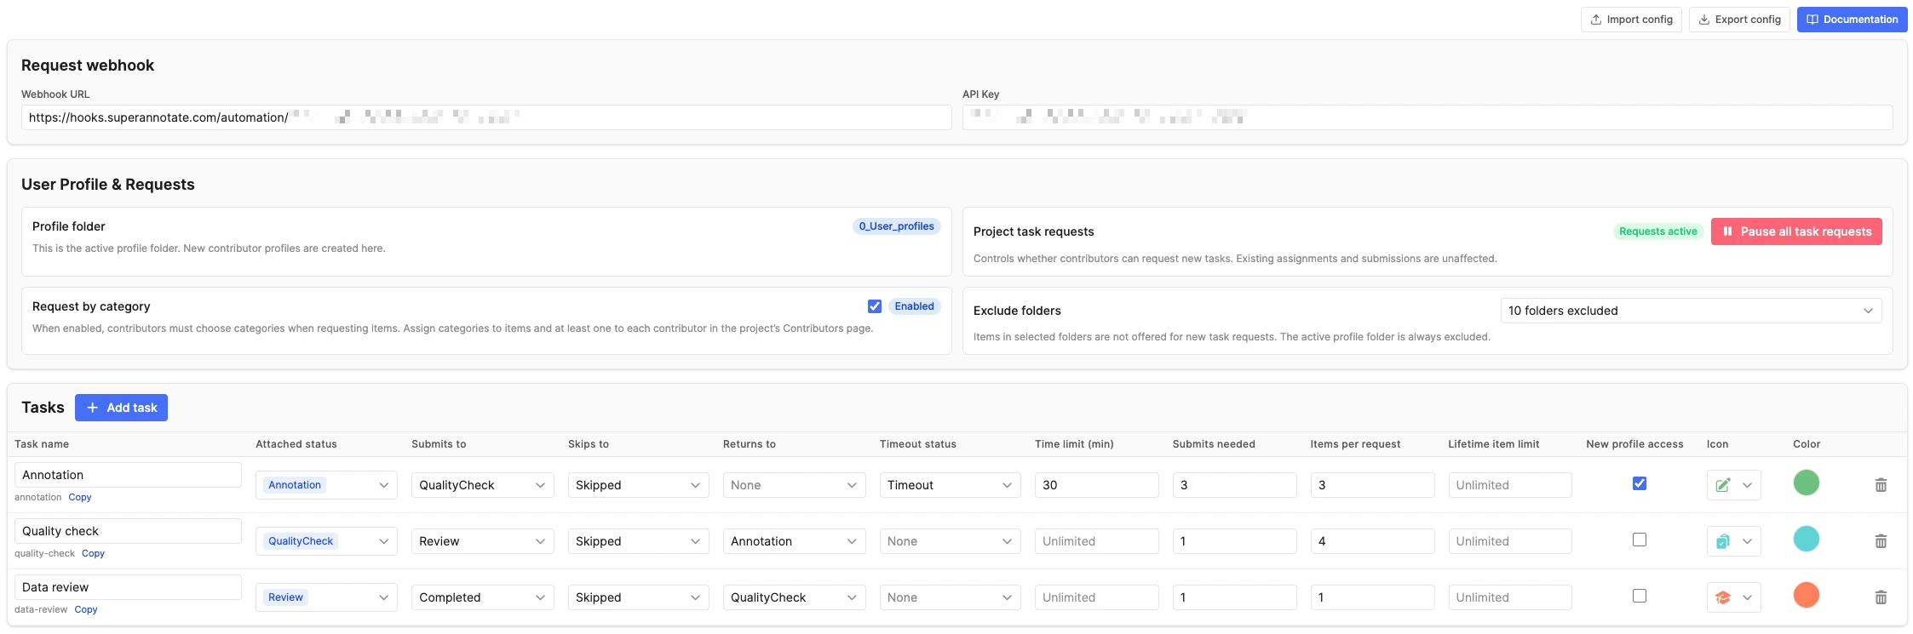Copy the data-review task slug
The image size is (1913, 634).
(x=86, y=609)
